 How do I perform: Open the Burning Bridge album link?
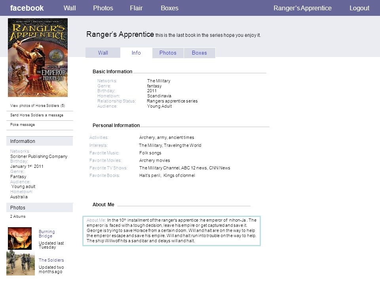47,234
